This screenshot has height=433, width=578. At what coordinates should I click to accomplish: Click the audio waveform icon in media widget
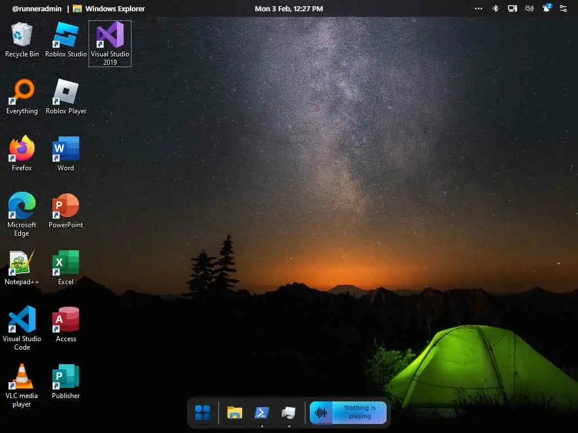pyautogui.click(x=321, y=413)
